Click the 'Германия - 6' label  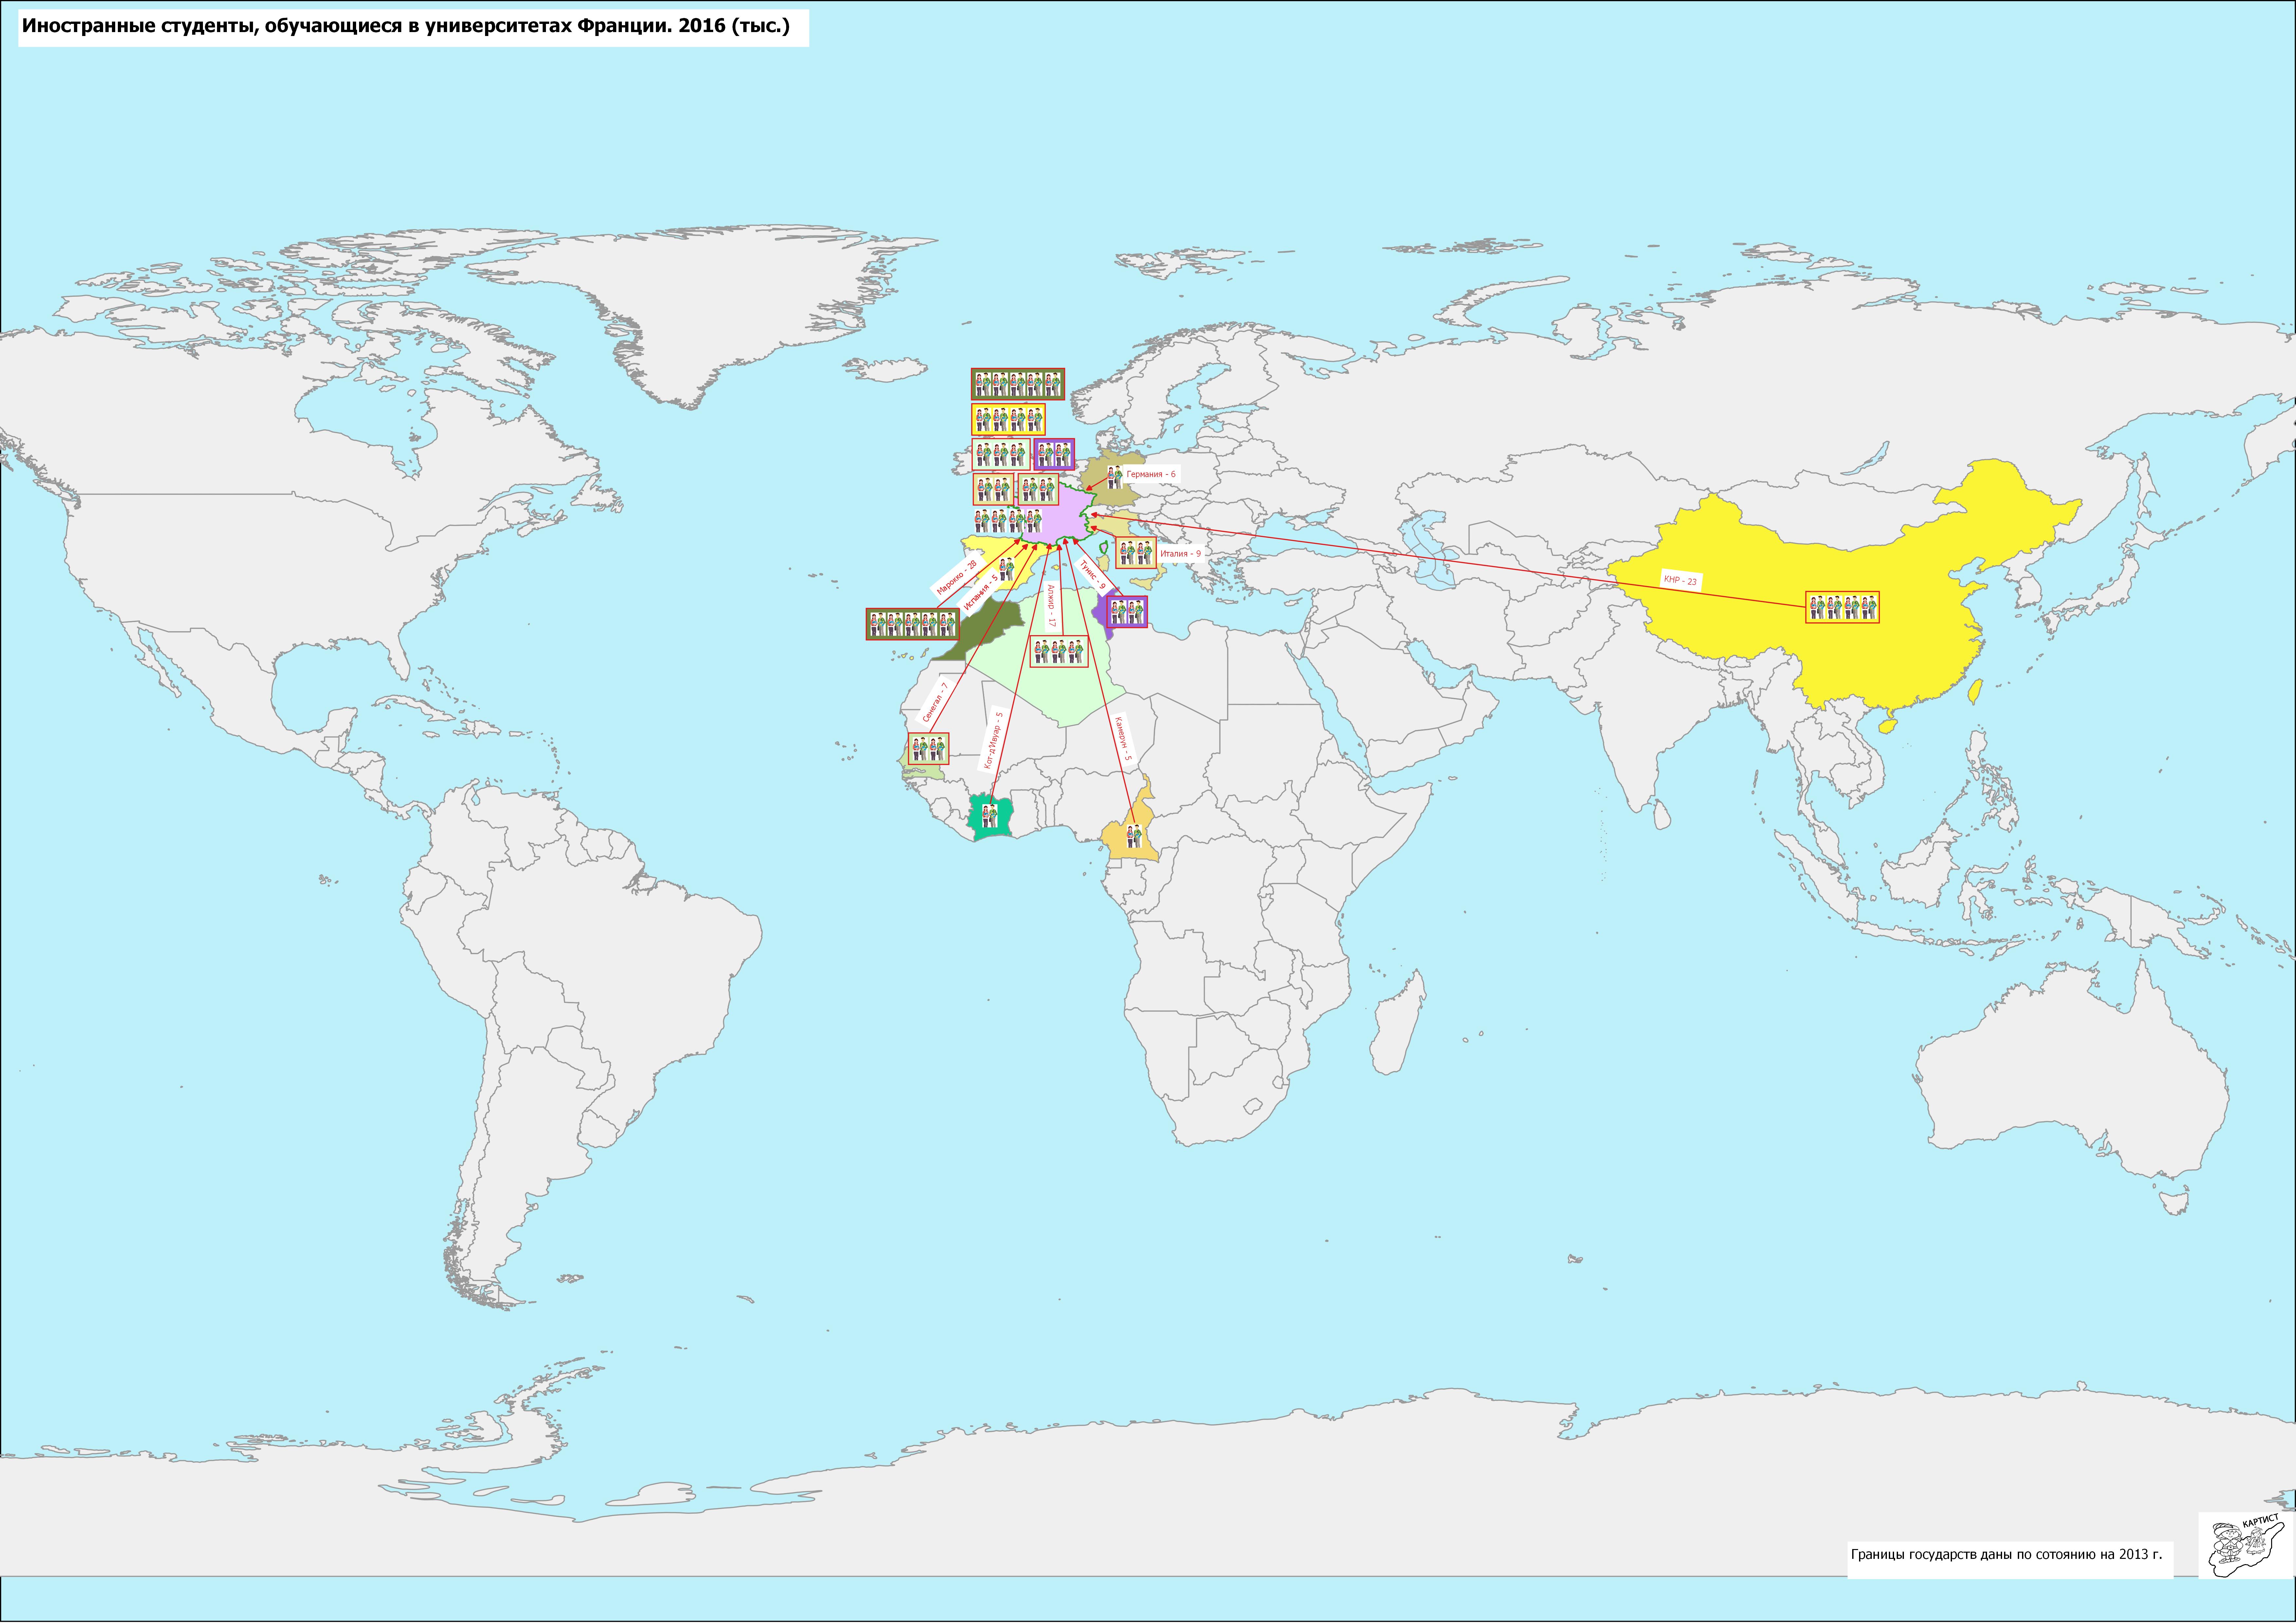coord(1151,474)
